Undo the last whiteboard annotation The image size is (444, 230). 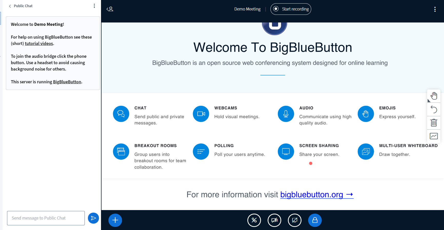pos(434,109)
